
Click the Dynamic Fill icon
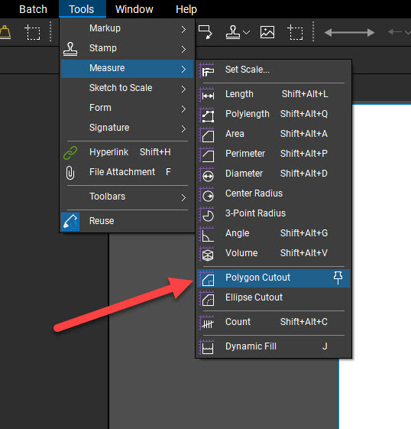pos(207,347)
